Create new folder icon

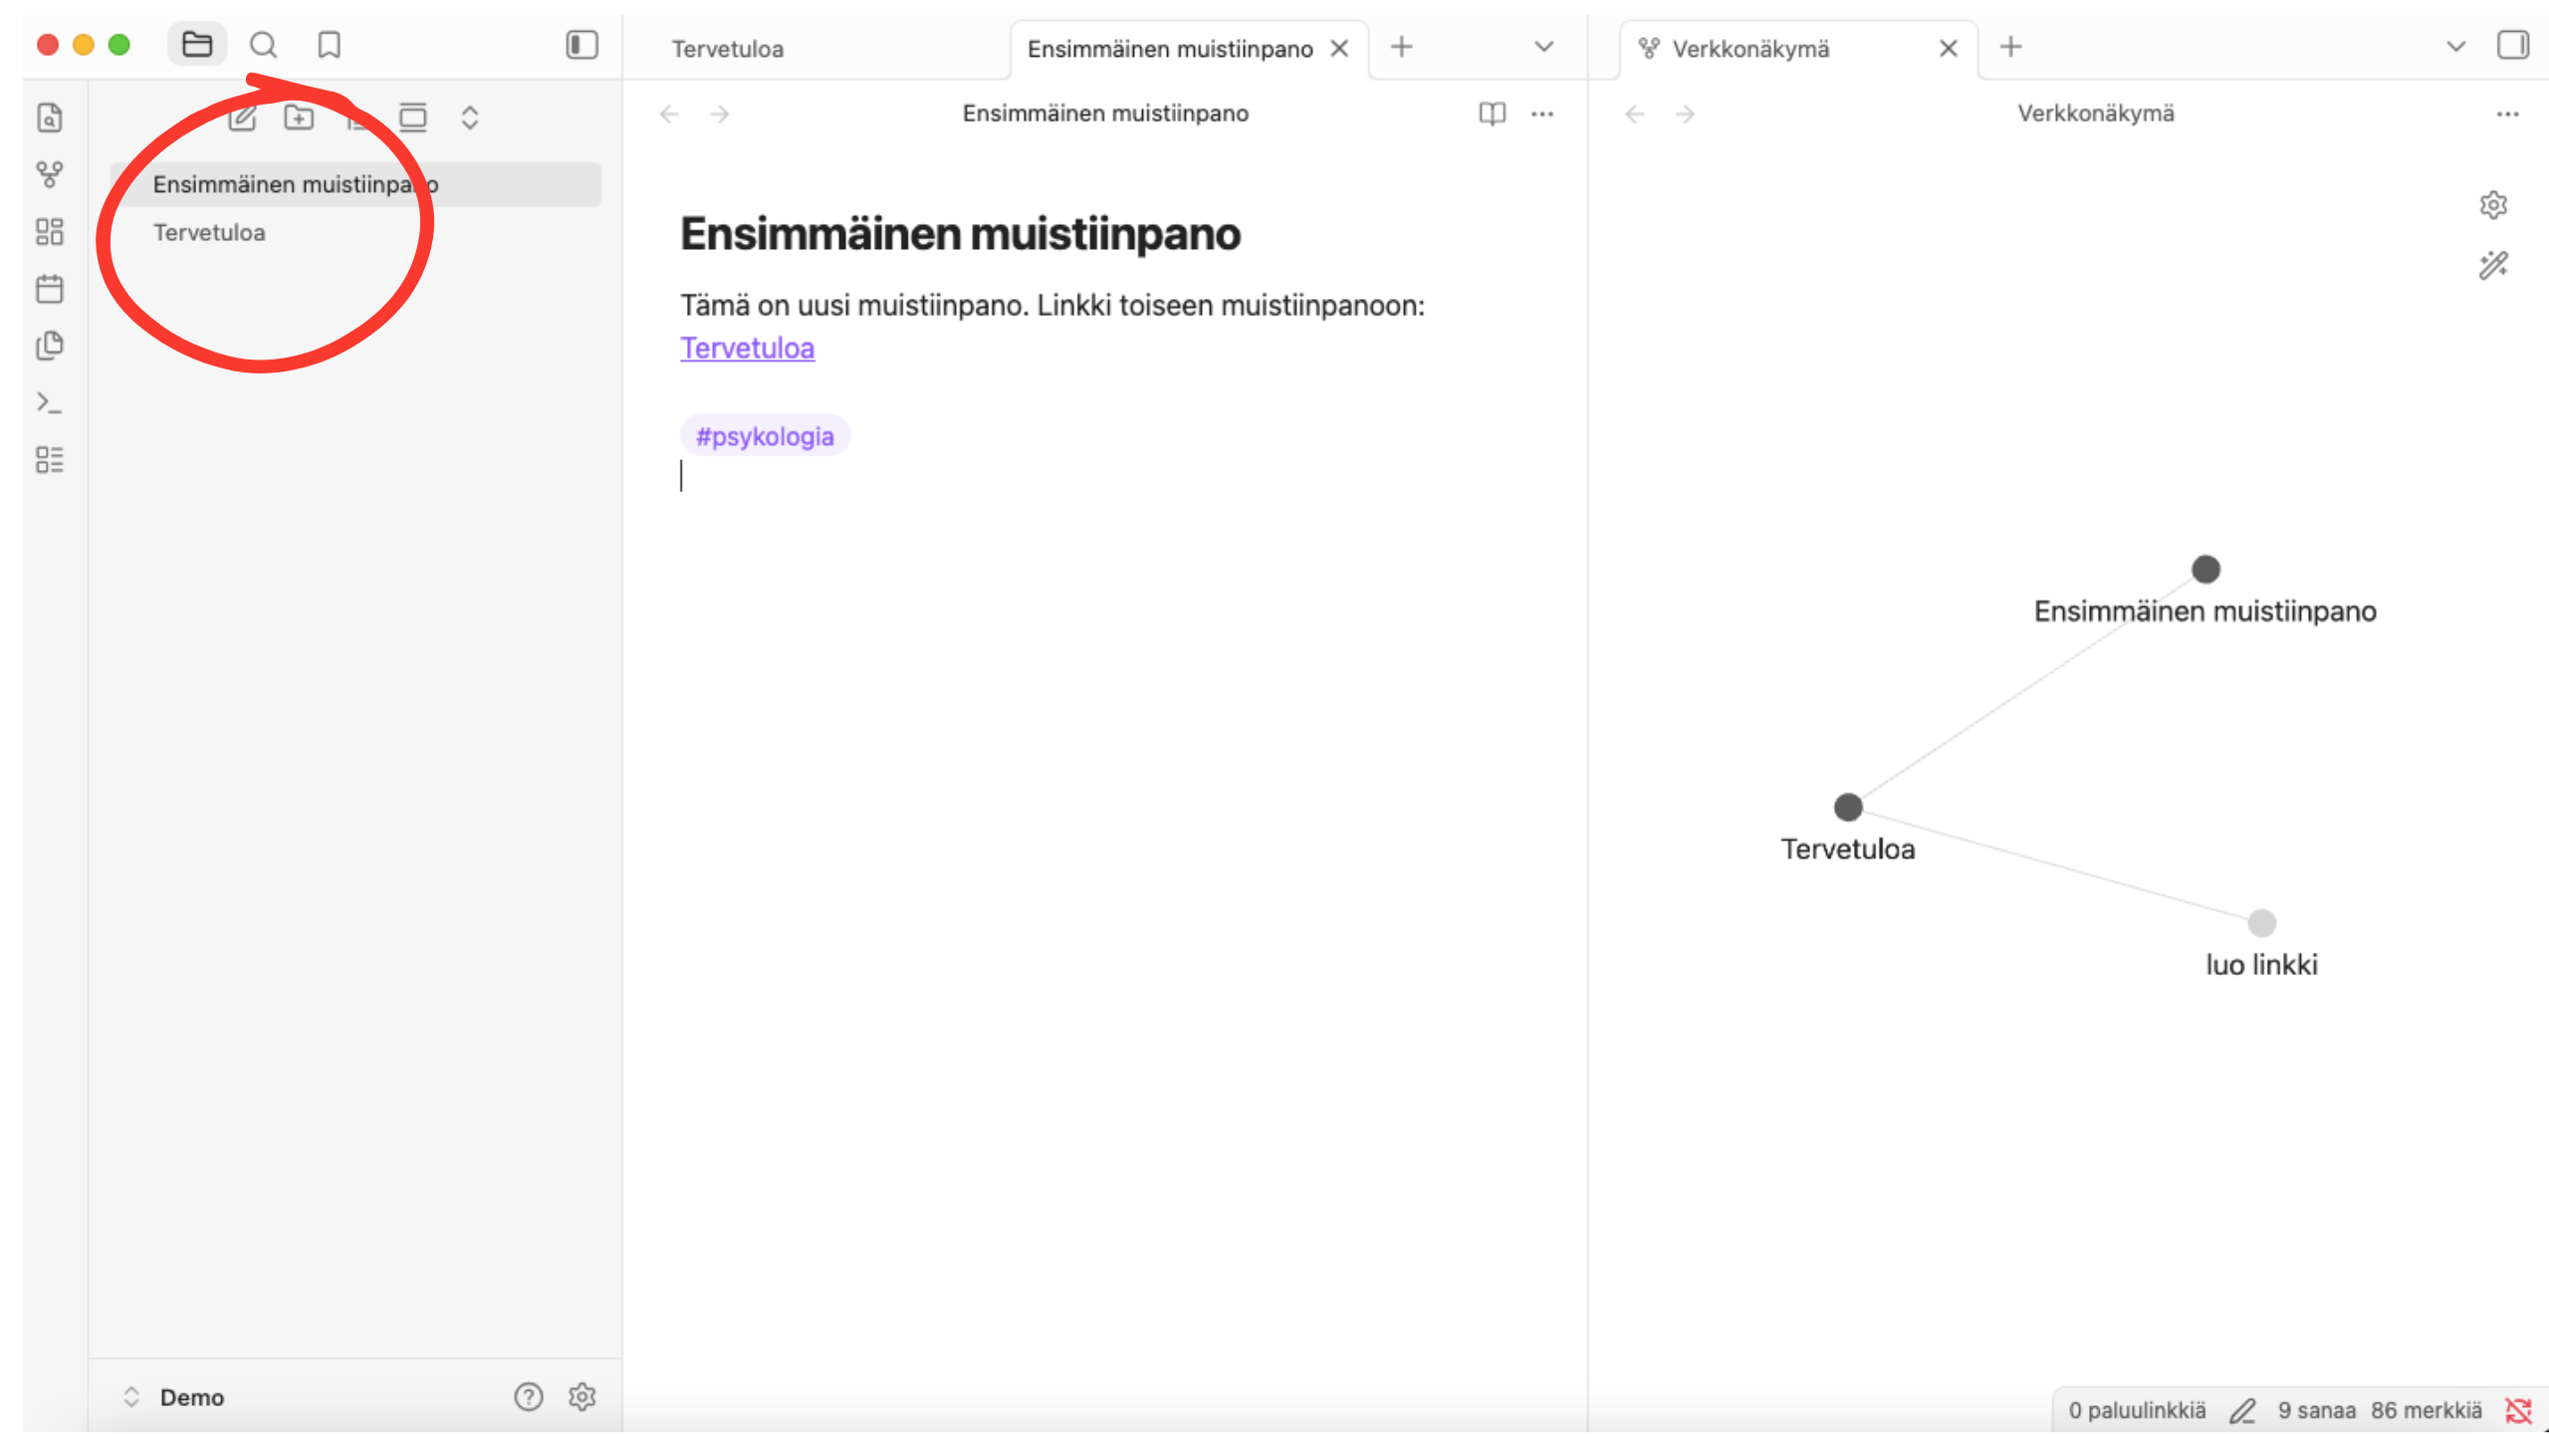(299, 118)
